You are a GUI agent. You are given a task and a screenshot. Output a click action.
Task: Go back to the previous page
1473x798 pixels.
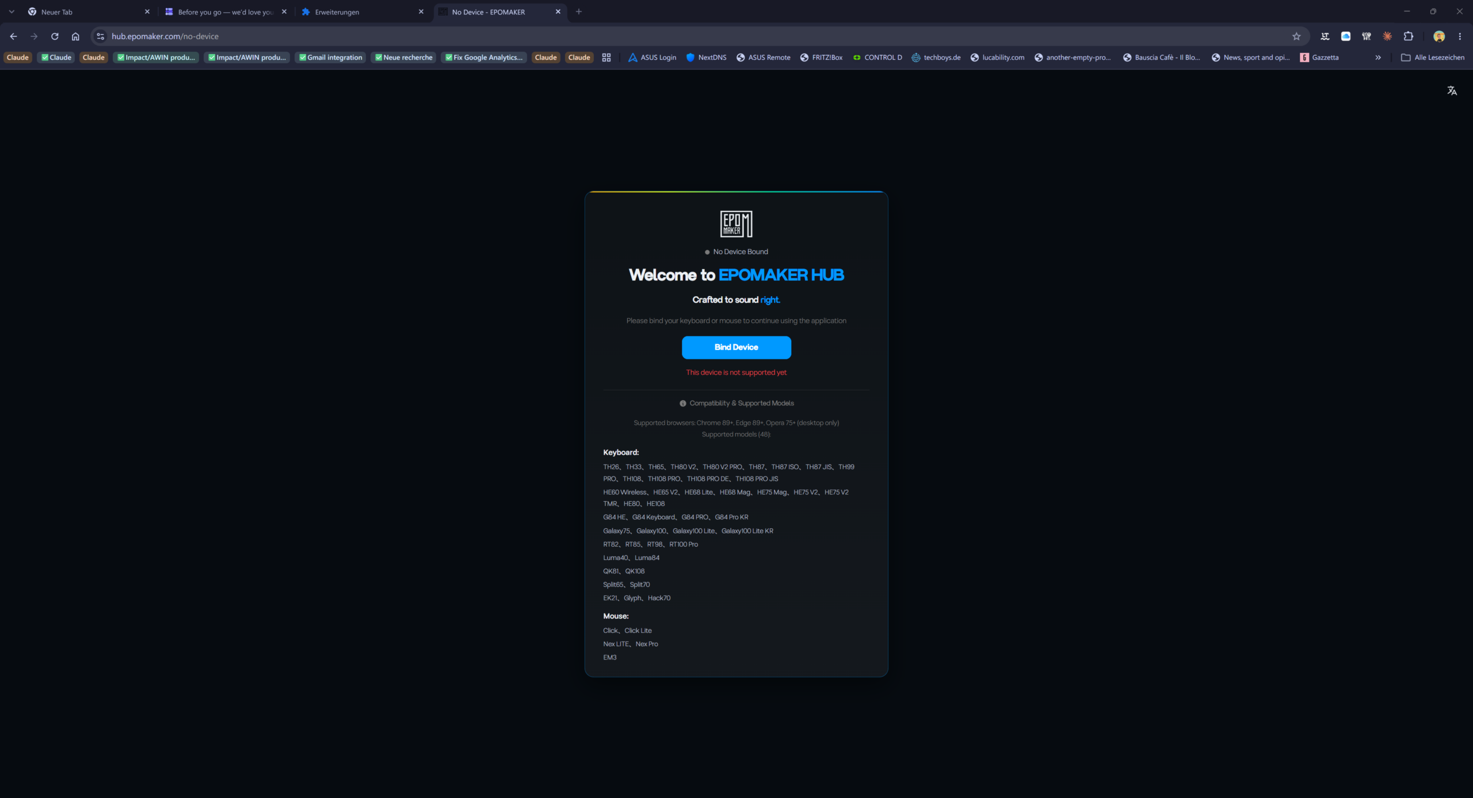[x=13, y=36]
